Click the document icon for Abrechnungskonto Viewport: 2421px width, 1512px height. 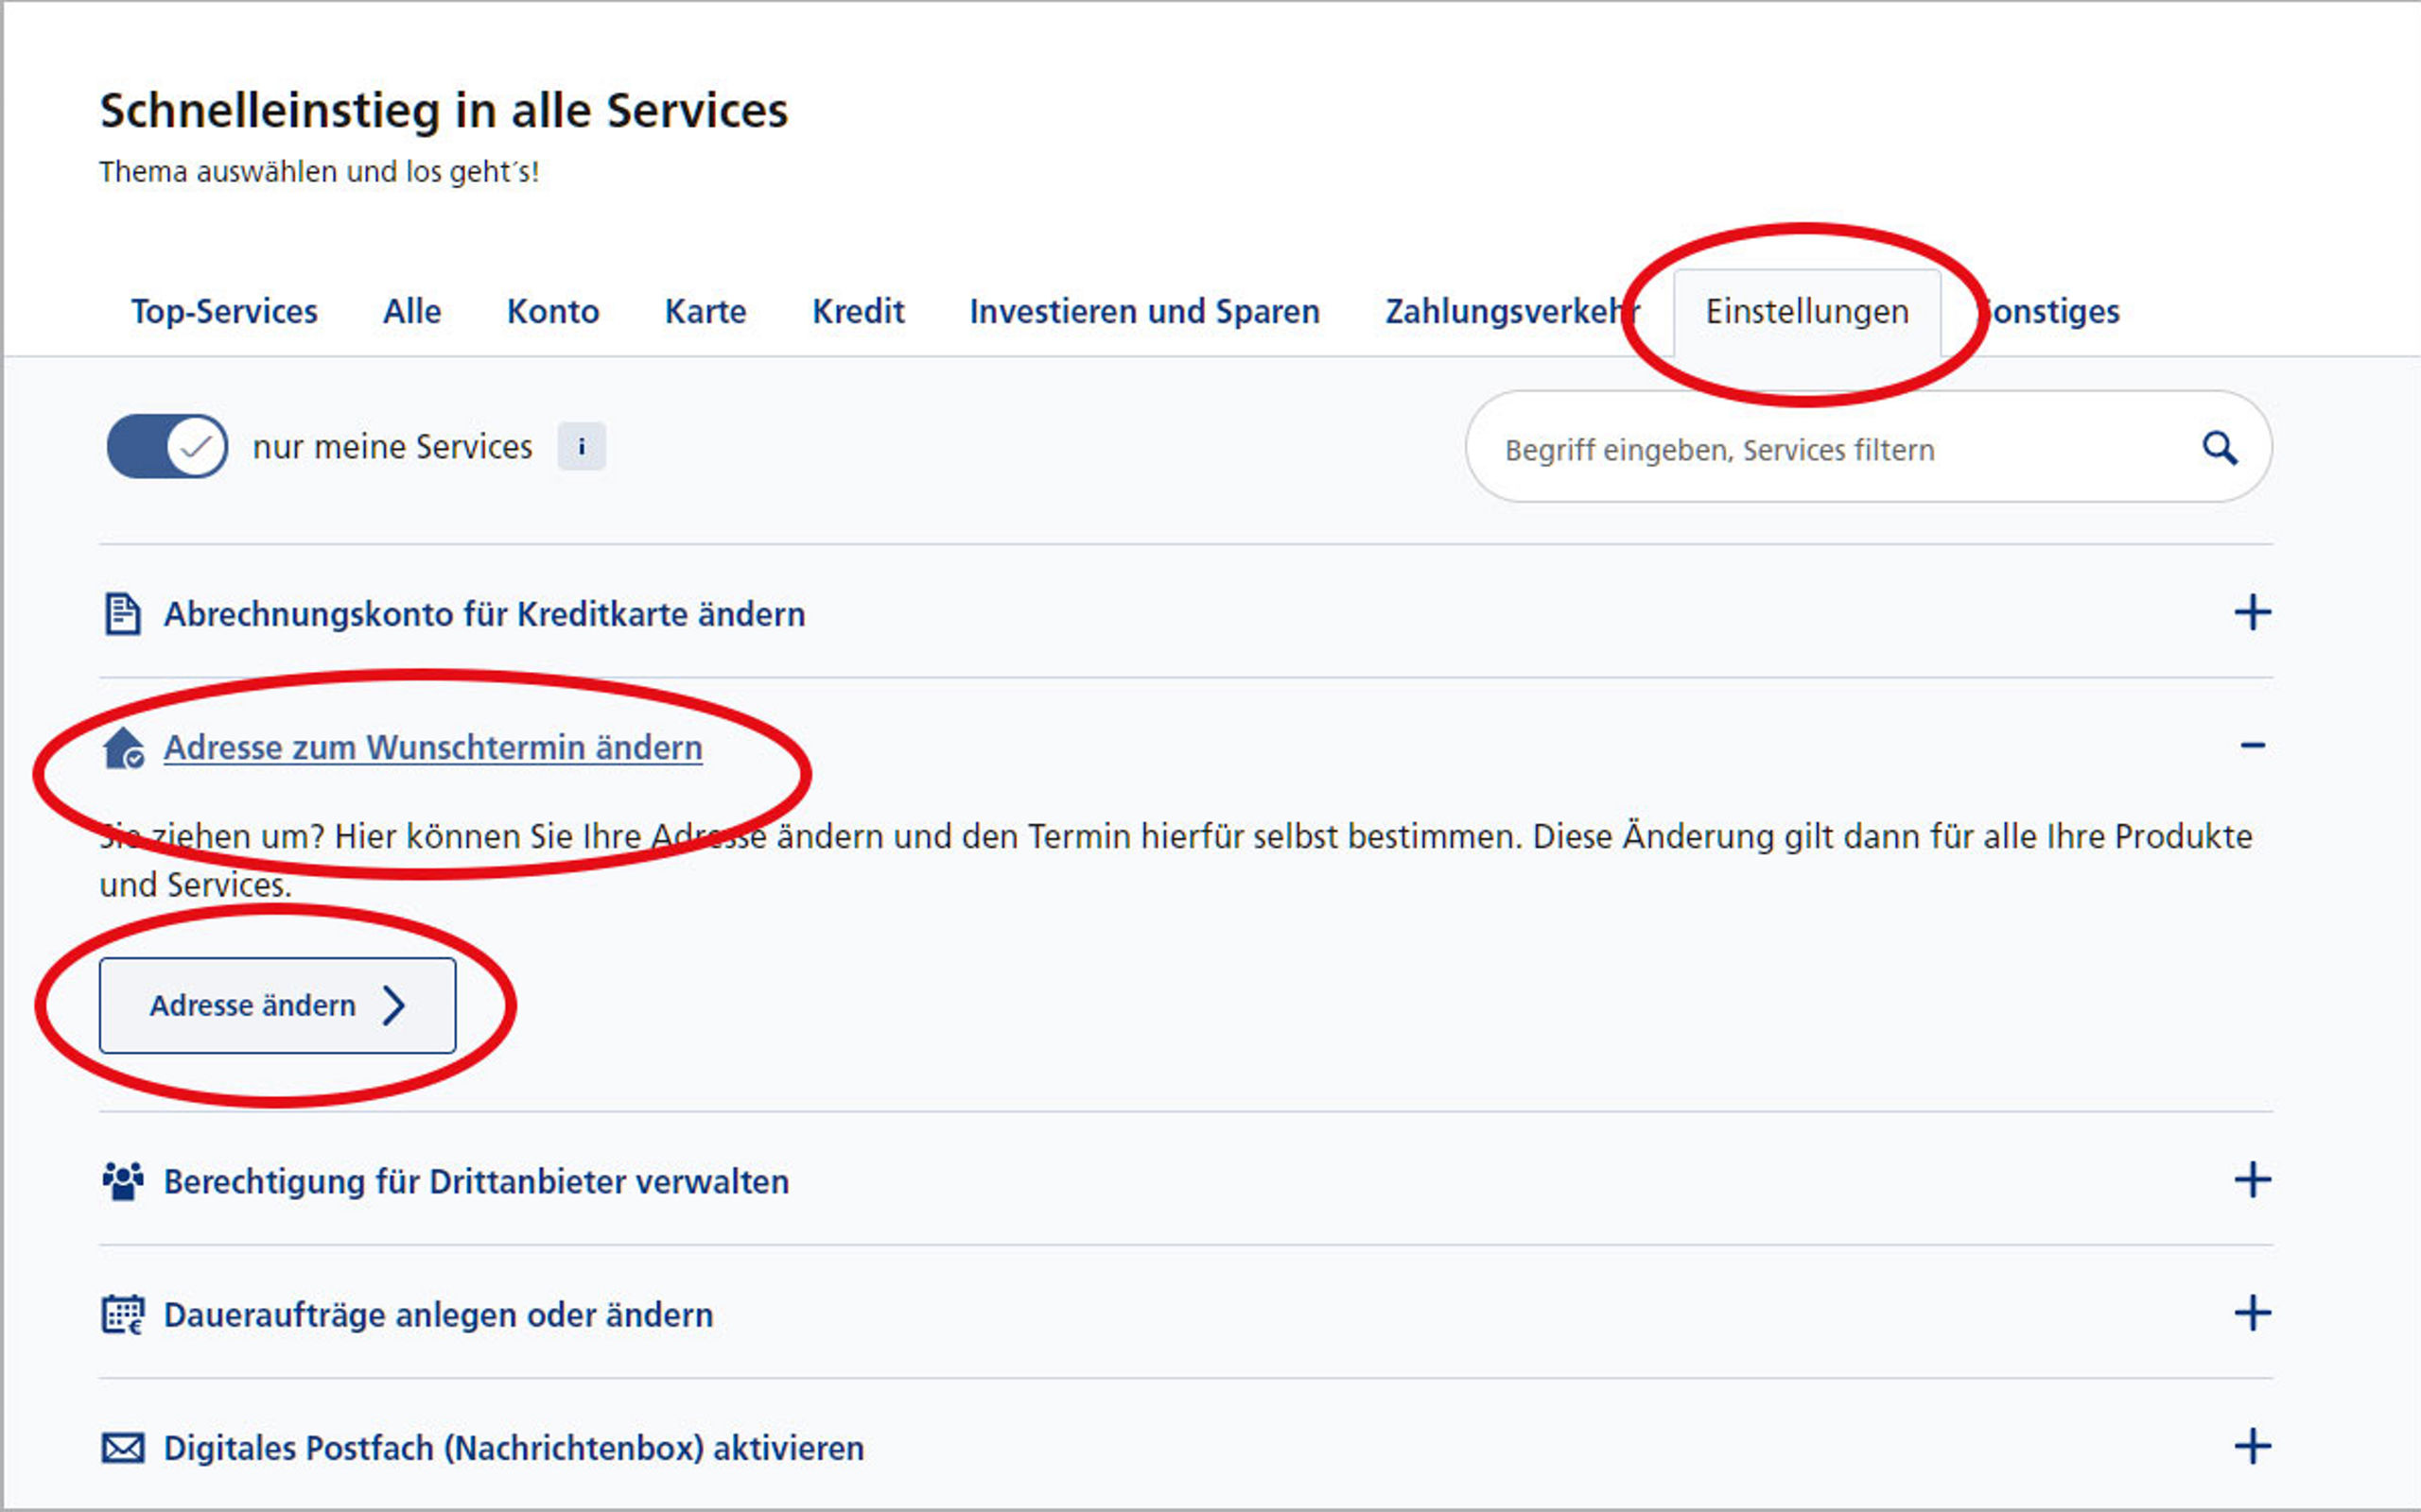tap(122, 614)
